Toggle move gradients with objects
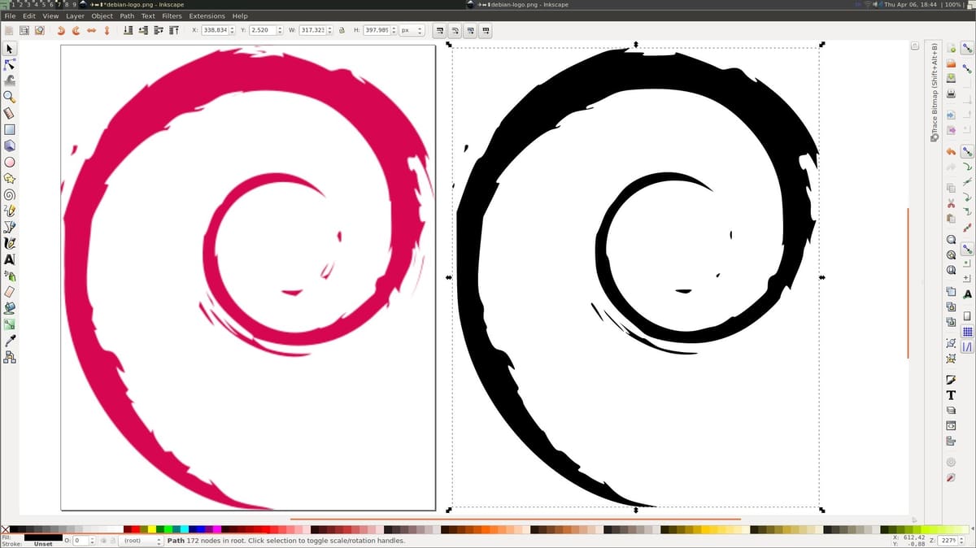The height and width of the screenshot is (548, 976). click(x=471, y=30)
